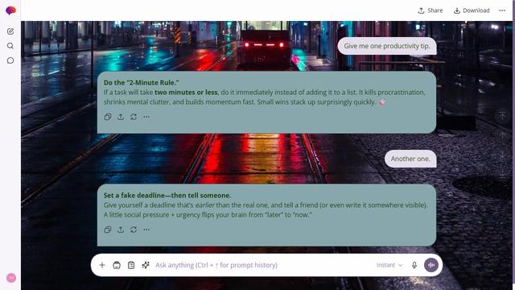This screenshot has width=515, height=290.
Task: Start voice mode with the purple waveform button
Action: point(431,265)
